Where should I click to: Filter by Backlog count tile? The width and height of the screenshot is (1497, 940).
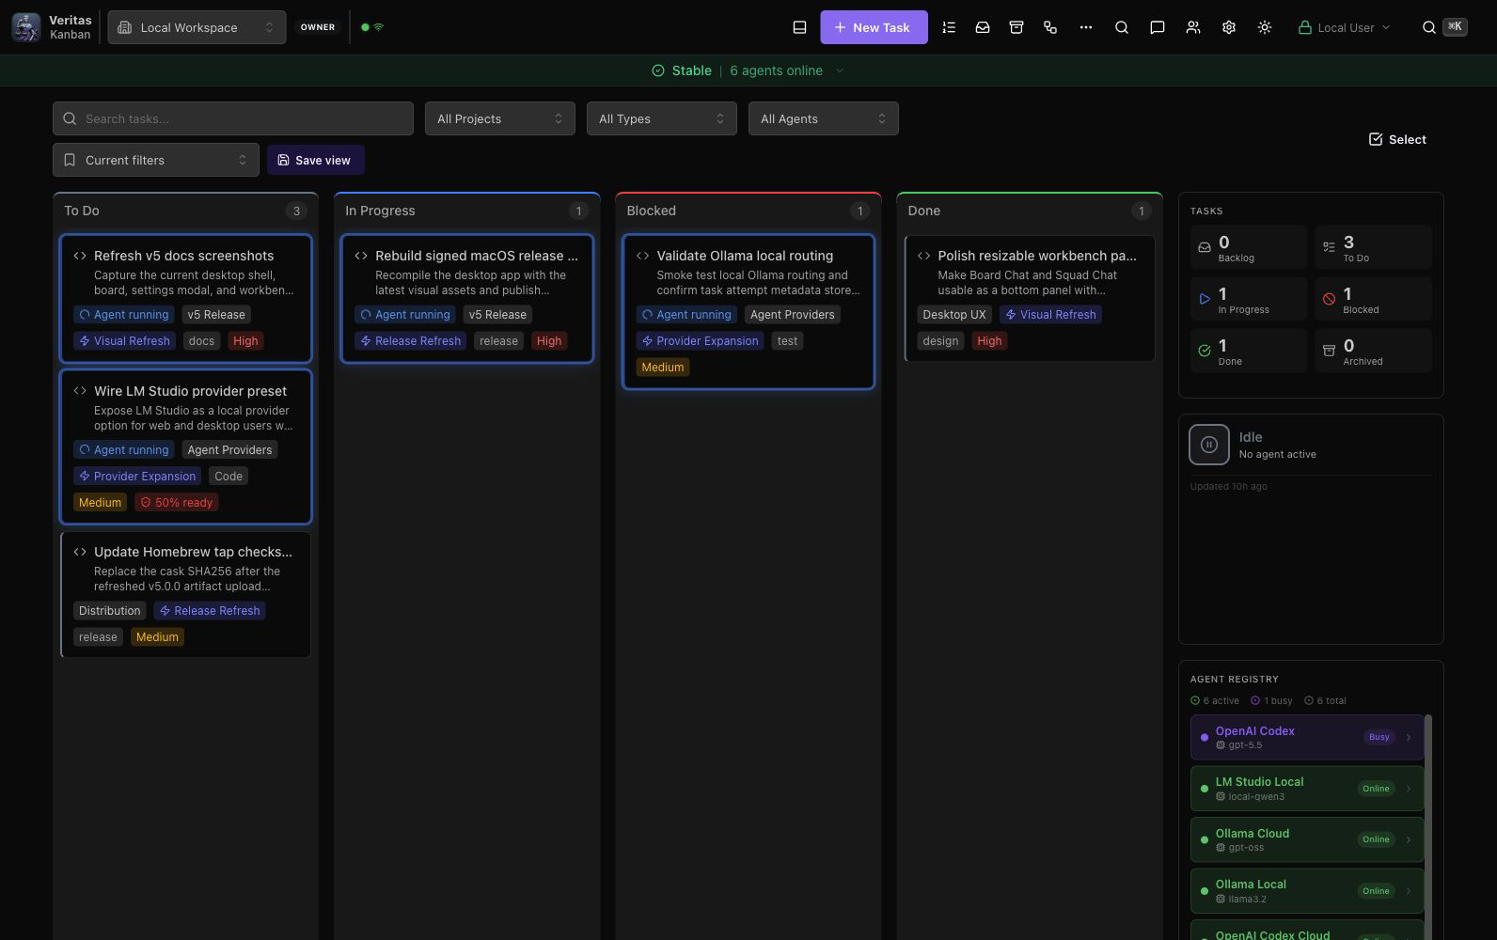1249,247
